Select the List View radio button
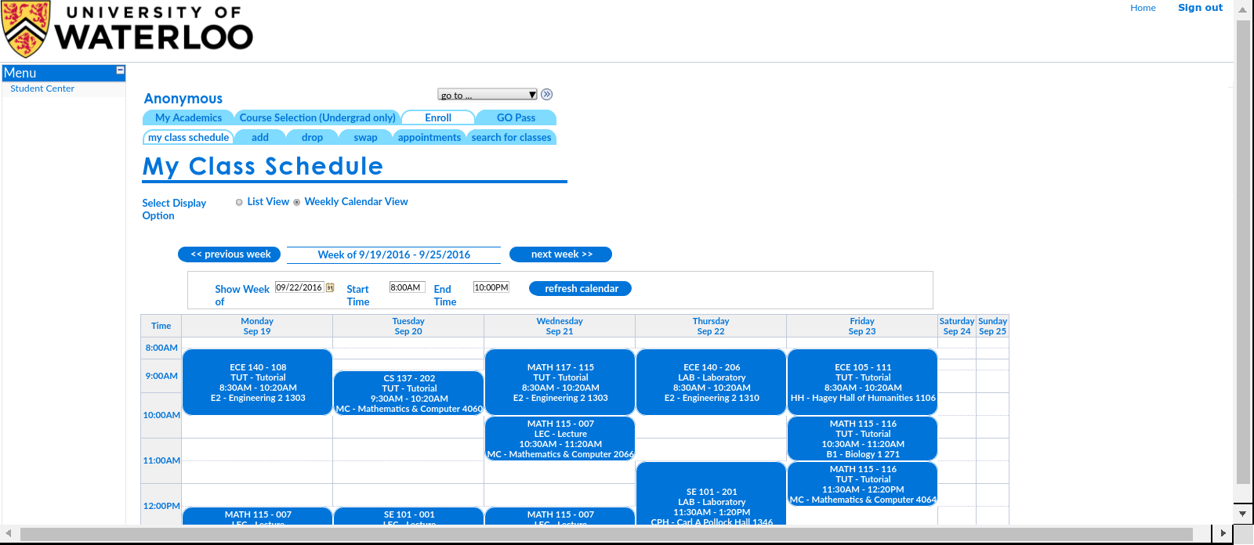This screenshot has width=1254, height=545. [x=239, y=202]
